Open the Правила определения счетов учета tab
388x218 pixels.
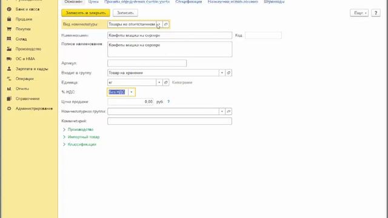137,2
